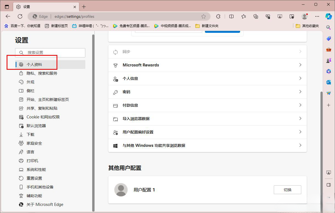
Task: Select Cookie 和网站权限 in sidebar
Action: (50, 117)
